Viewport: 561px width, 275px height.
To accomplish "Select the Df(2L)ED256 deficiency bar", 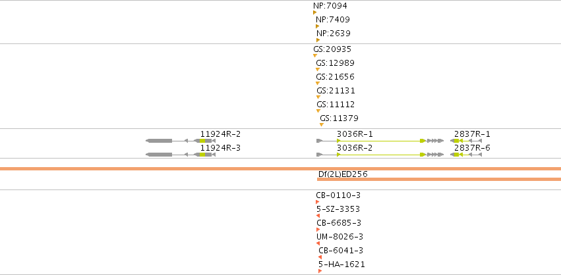I will pos(439,180).
